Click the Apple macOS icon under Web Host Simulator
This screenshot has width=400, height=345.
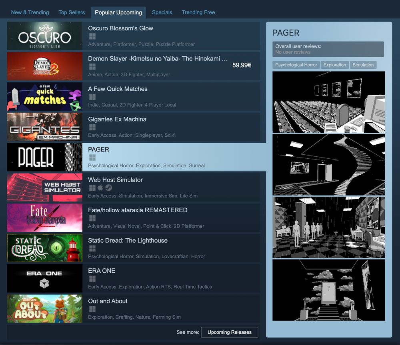(100, 187)
